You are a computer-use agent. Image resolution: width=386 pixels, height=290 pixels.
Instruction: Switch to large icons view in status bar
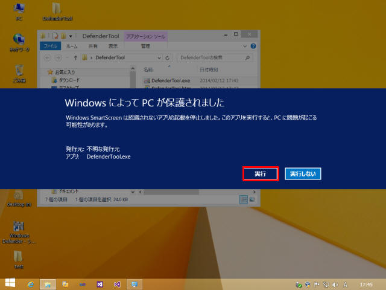252,199
